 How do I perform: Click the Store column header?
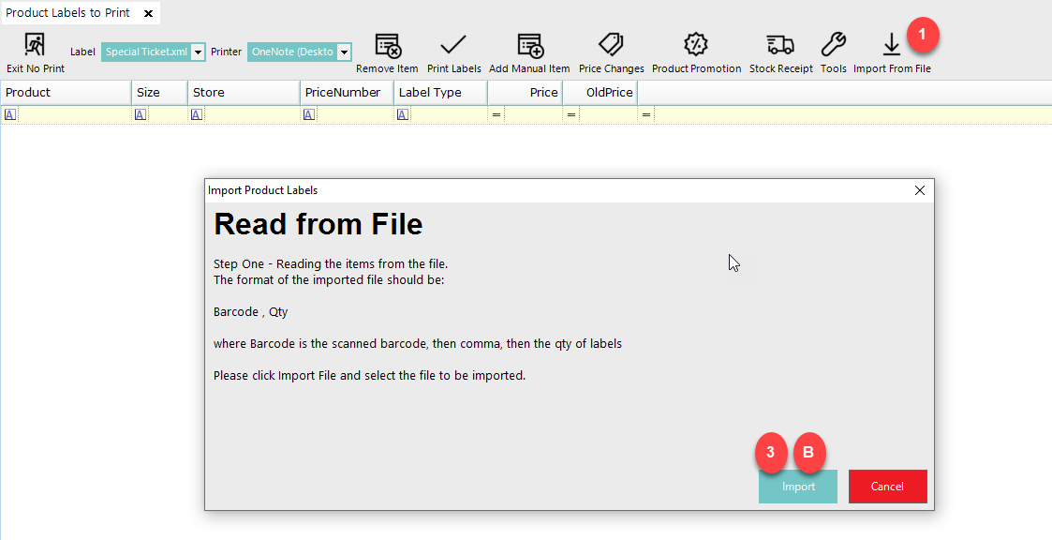tap(244, 92)
